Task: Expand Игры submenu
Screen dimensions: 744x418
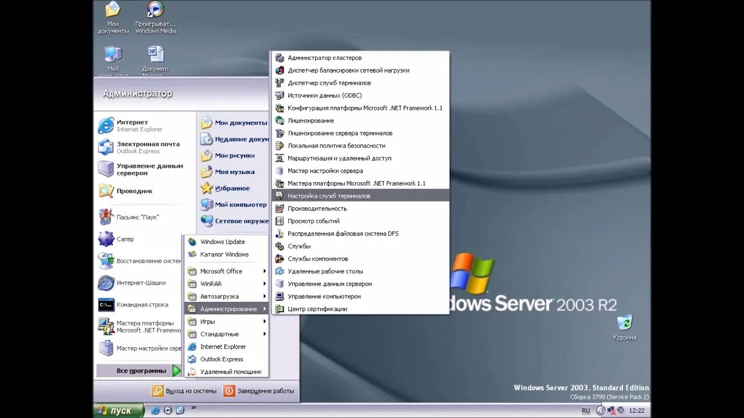Action: (226, 322)
